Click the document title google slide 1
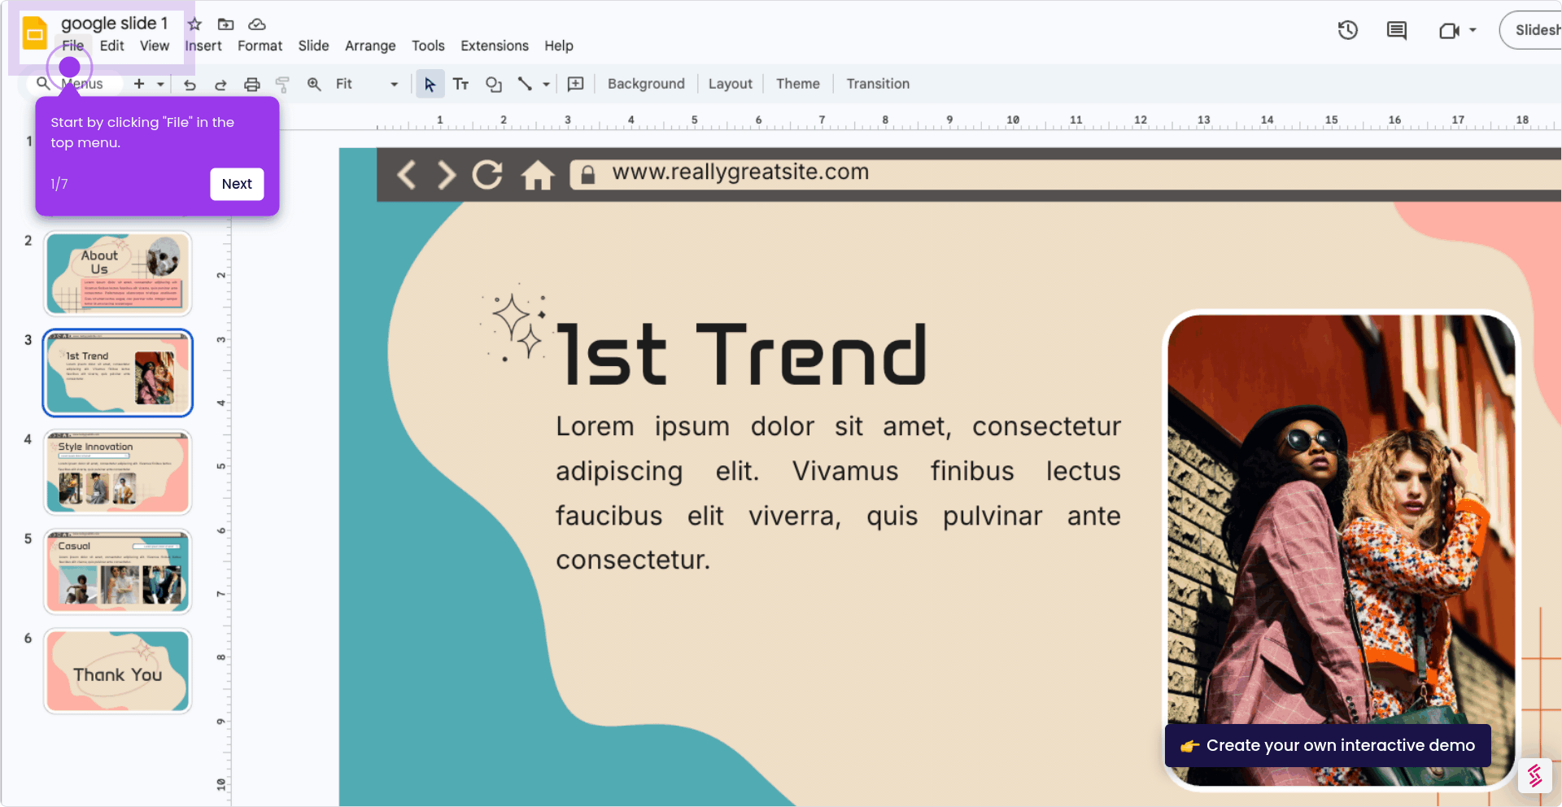The height and width of the screenshot is (807, 1562). [115, 24]
